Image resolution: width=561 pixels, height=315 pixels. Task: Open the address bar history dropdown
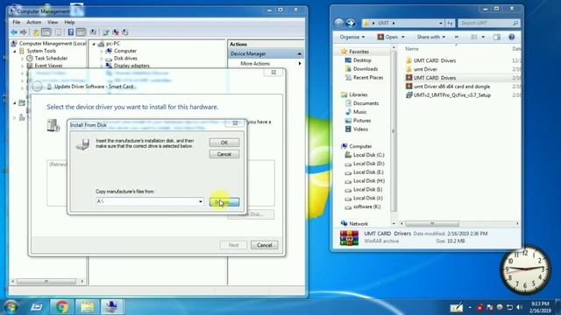[x=440, y=24]
